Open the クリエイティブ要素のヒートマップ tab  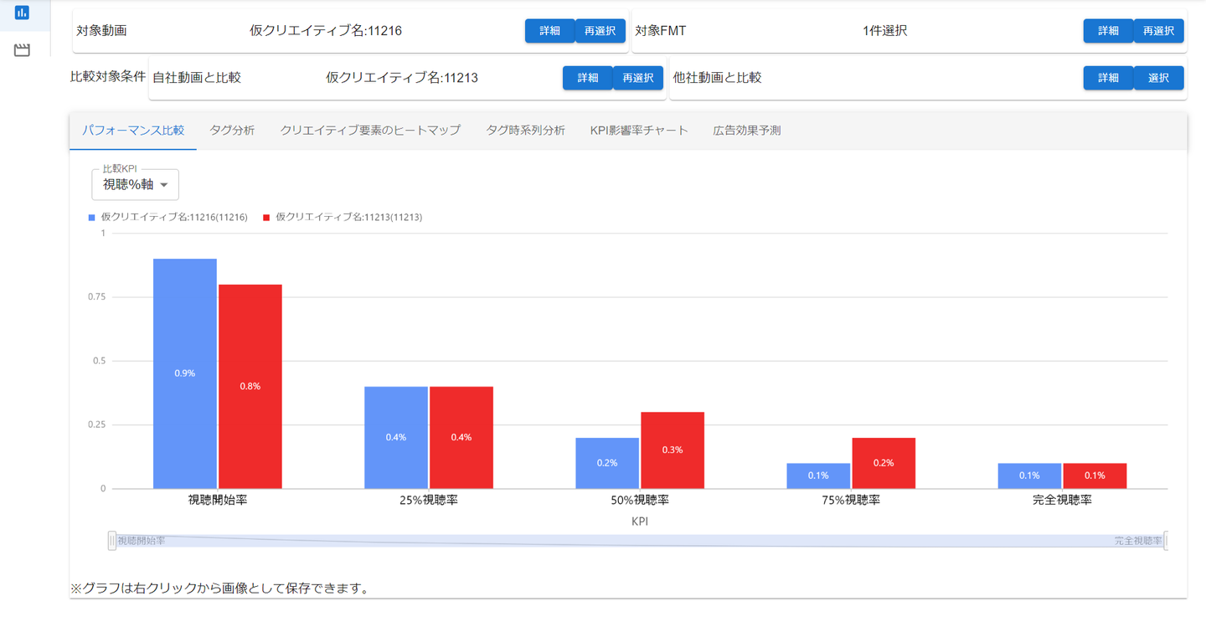click(x=370, y=131)
